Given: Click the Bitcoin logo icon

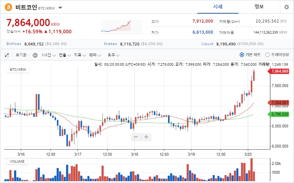Looking at the screenshot, I should [x=8, y=7].
